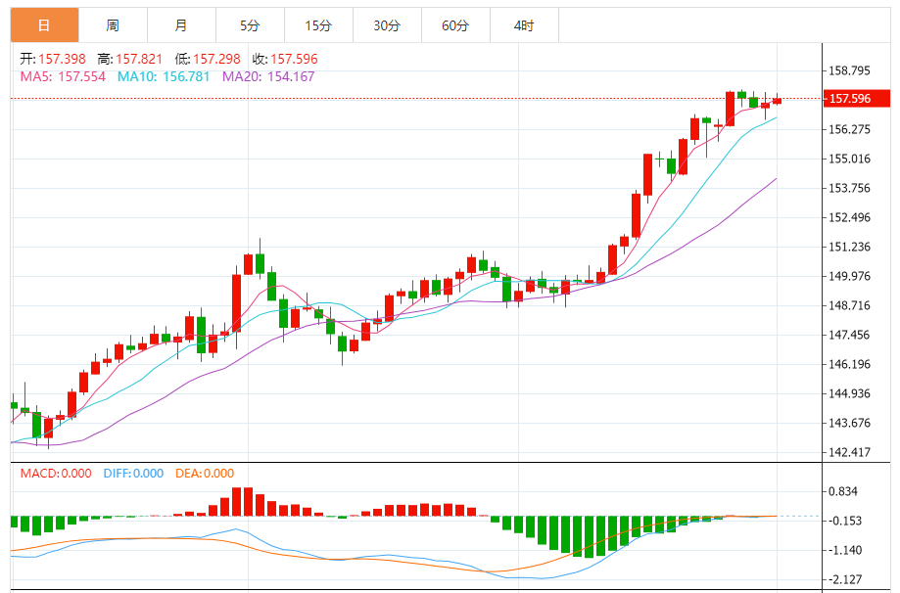The image size is (900, 593).
Task: Click the 148.716 price axis label
Action: click(849, 305)
